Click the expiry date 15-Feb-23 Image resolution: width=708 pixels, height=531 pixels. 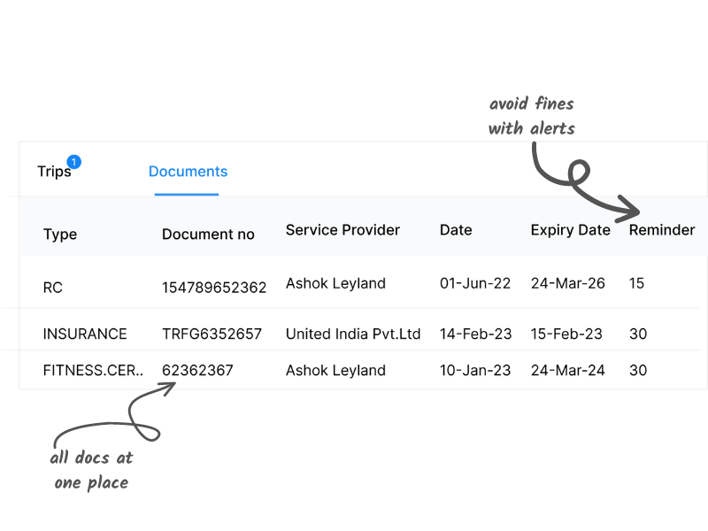pyautogui.click(x=566, y=334)
